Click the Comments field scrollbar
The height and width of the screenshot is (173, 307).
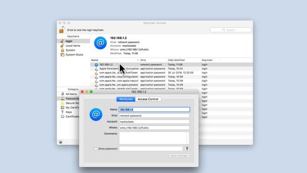tap(188, 138)
